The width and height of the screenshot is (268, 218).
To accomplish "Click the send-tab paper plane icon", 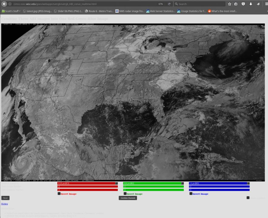I will tap(258, 4).
